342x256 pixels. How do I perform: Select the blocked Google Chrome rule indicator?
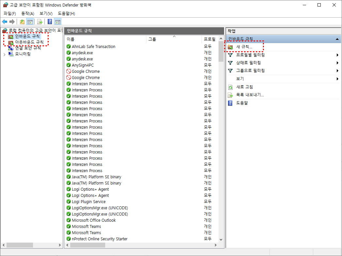point(68,71)
